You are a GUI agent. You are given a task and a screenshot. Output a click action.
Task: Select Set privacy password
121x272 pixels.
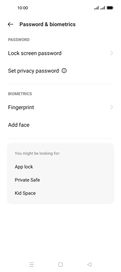click(60, 71)
